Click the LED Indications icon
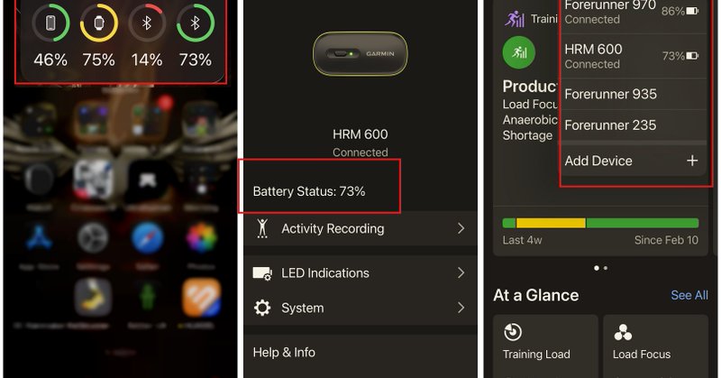Screen dimensions: 721x378 262,273
